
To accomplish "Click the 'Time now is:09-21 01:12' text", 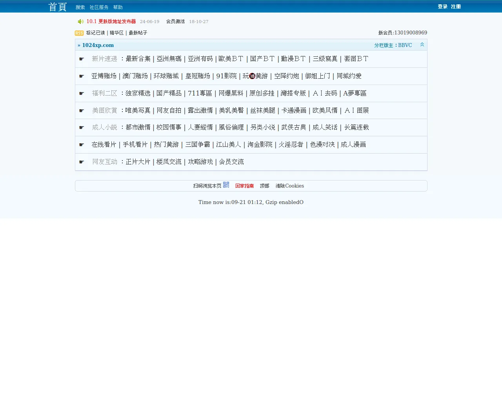I will (x=231, y=202).
